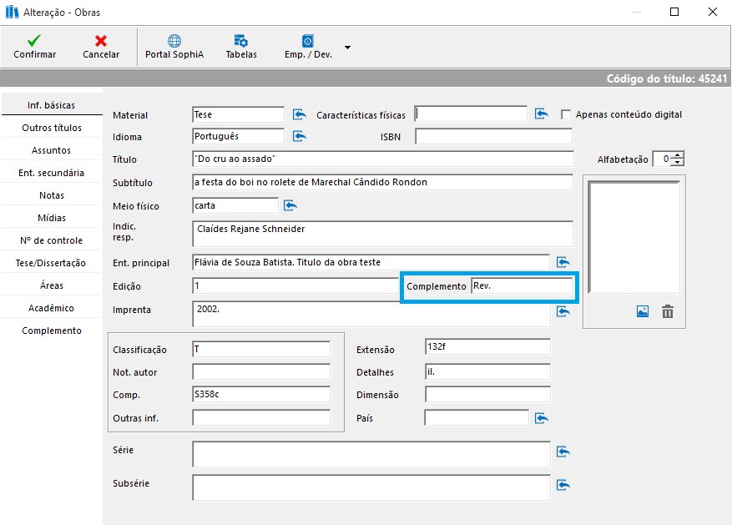Viewport: 732px width, 525px height.
Task: Click the trash icon to delete cover image
Action: click(x=668, y=311)
